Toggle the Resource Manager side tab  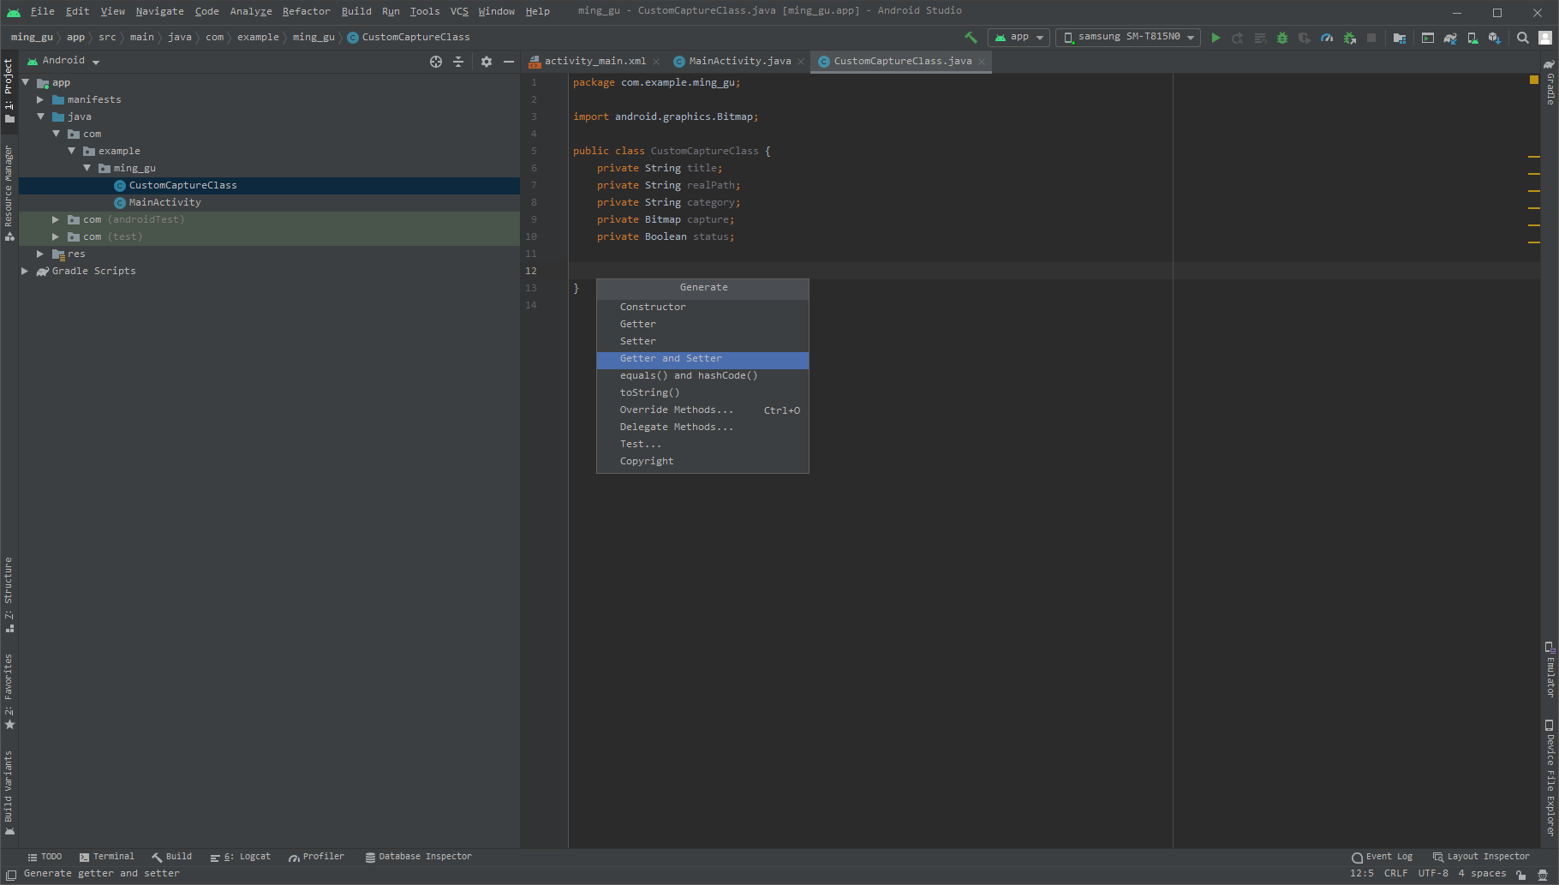9,193
